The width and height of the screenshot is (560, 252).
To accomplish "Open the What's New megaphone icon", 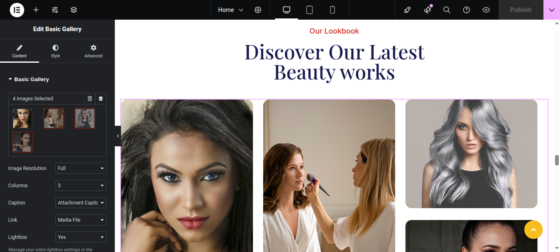I will tap(427, 10).
